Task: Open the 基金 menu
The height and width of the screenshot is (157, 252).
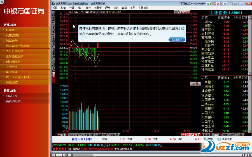Action: click(x=88, y=8)
